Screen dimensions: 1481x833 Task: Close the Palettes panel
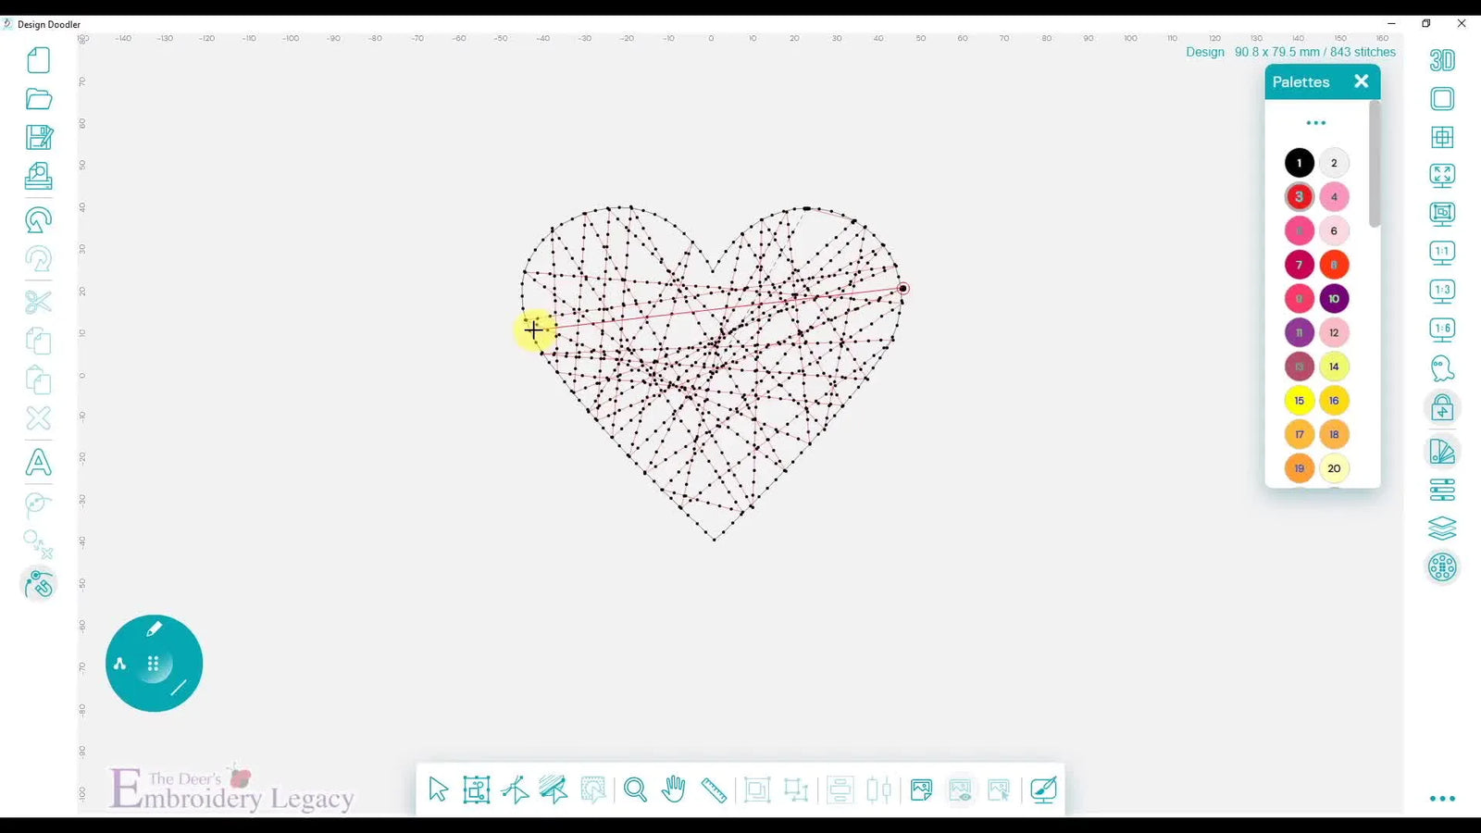click(1361, 81)
